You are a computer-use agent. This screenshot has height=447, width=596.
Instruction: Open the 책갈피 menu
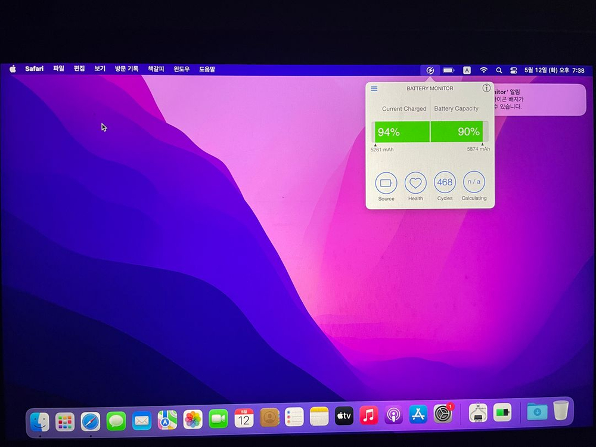(156, 69)
